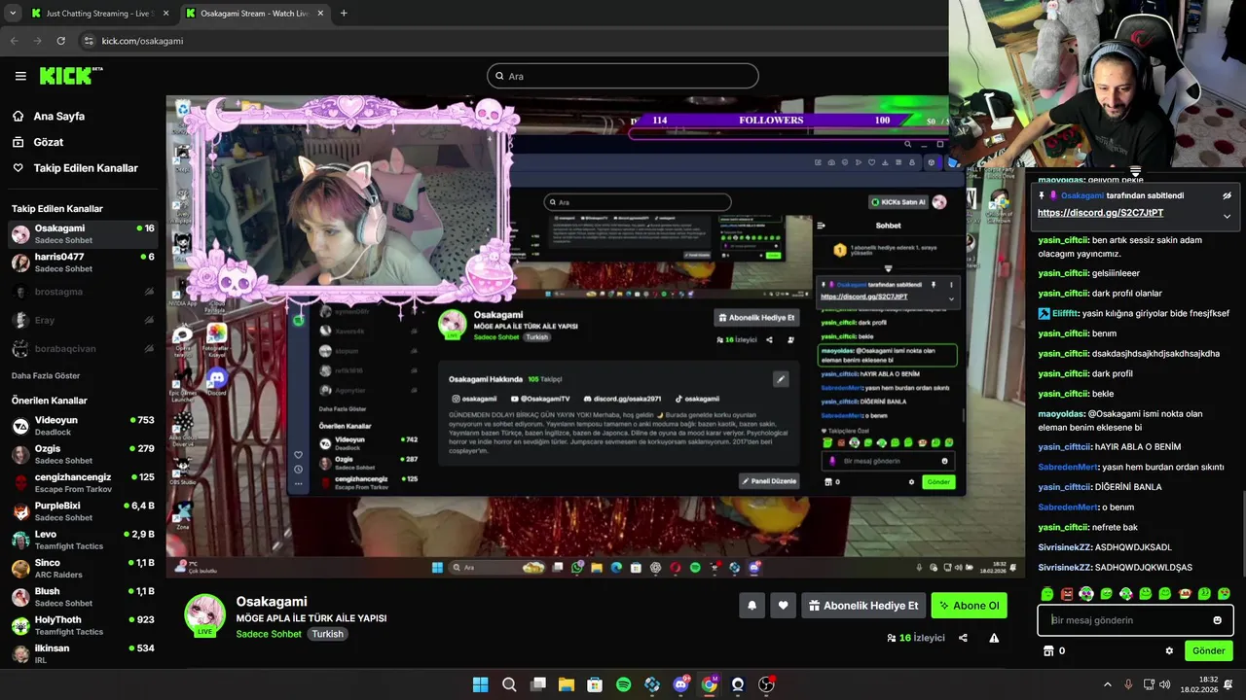The width and height of the screenshot is (1246, 700).
Task: Open Discord from taskbar
Action: pyautogui.click(x=680, y=684)
